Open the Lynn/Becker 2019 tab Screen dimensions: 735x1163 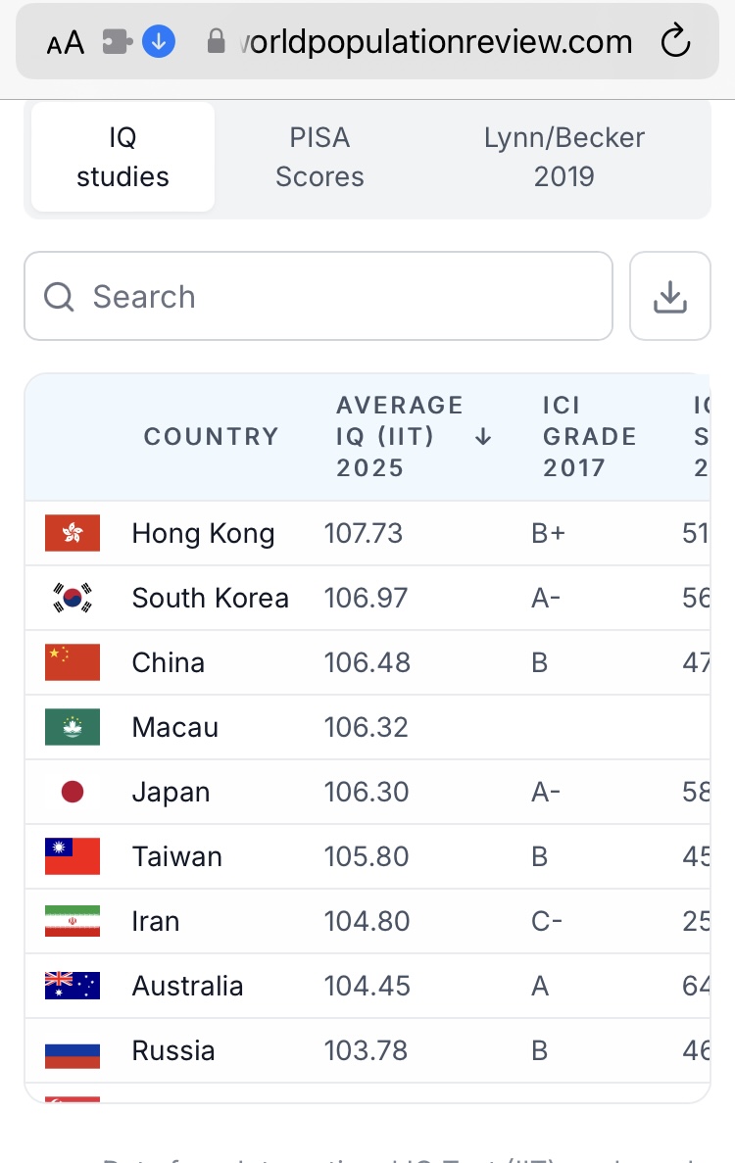(563, 157)
